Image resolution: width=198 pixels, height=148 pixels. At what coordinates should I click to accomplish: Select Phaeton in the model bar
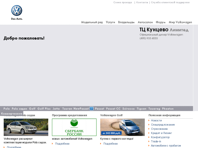point(168,109)
